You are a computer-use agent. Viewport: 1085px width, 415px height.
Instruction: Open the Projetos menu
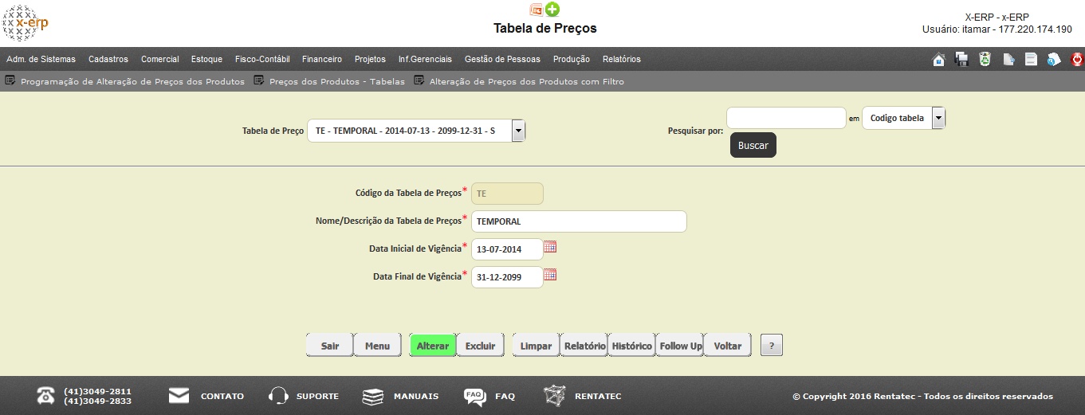tap(370, 60)
